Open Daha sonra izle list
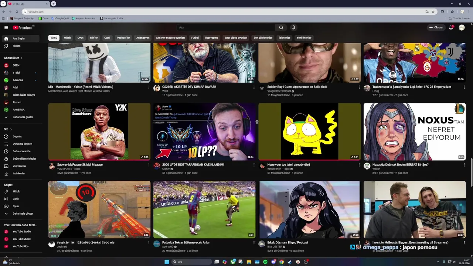This screenshot has width=473, height=266. pyautogui.click(x=21, y=151)
